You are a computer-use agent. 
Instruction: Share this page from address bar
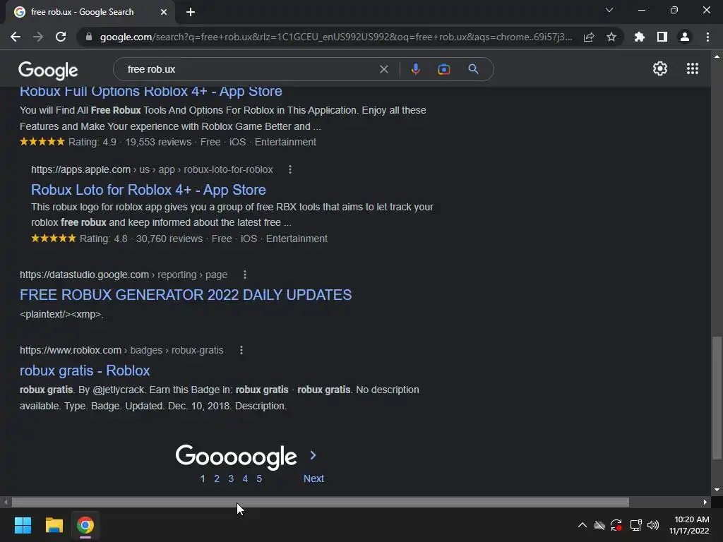click(x=589, y=37)
